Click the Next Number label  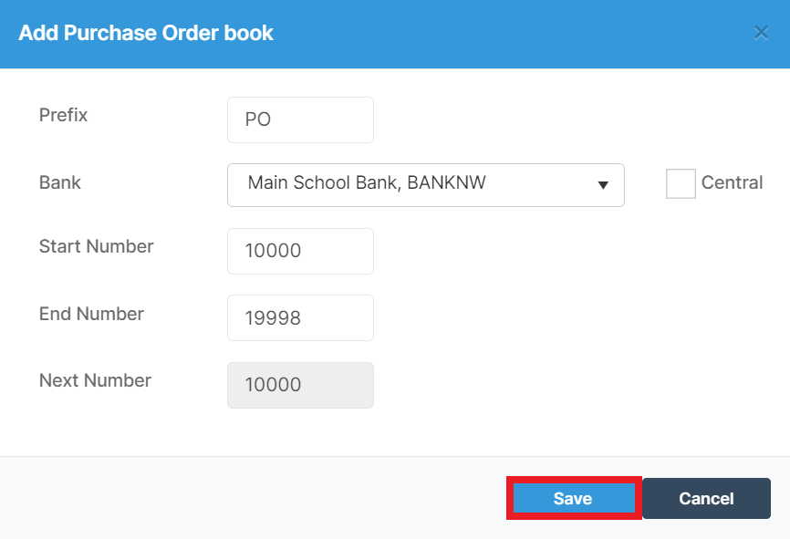(95, 380)
